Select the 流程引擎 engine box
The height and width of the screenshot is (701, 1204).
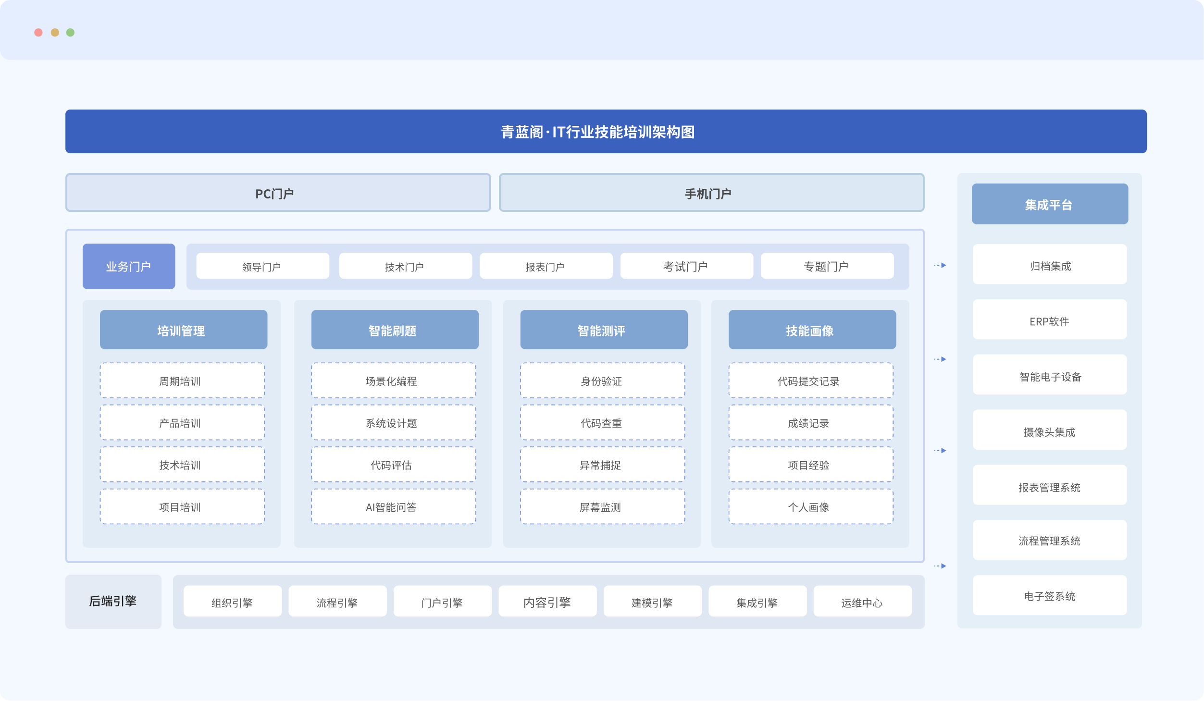point(337,602)
